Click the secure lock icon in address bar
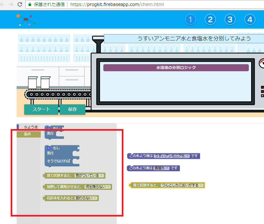The height and width of the screenshot is (224, 264). point(30,4)
